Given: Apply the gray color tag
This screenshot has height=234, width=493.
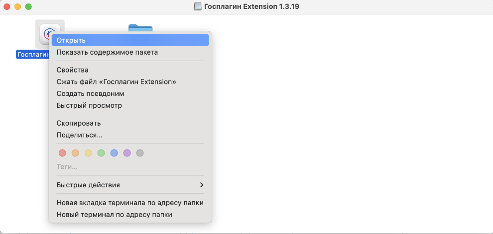Looking at the screenshot, I should click(140, 153).
